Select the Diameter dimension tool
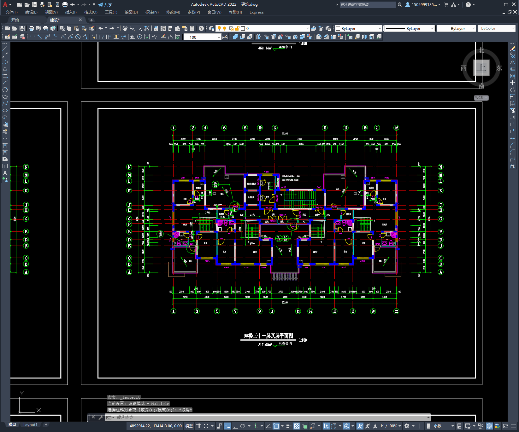 pyautogui.click(x=78, y=37)
